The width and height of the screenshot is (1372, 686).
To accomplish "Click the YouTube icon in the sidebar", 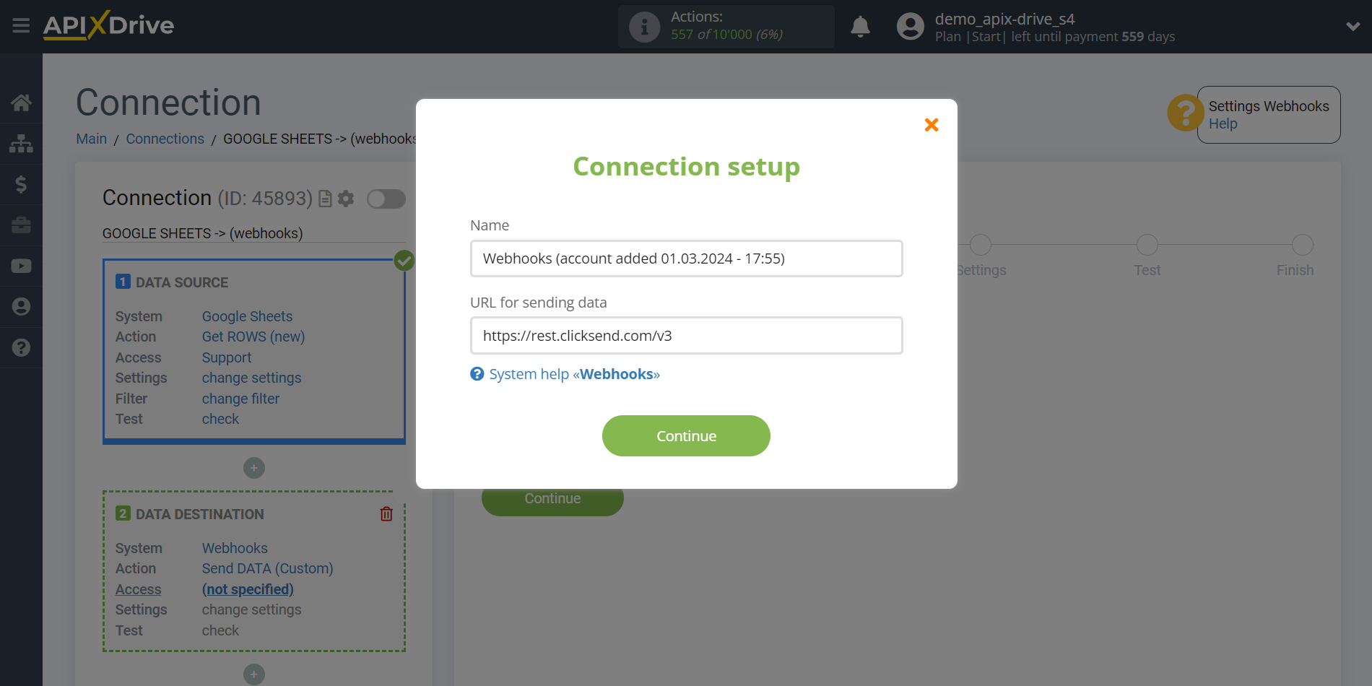I will (x=21, y=266).
